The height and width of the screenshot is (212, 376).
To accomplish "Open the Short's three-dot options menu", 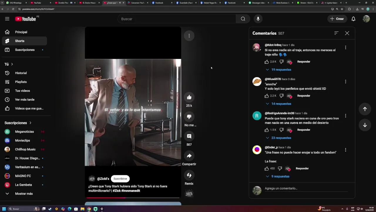I will tap(189, 36).
